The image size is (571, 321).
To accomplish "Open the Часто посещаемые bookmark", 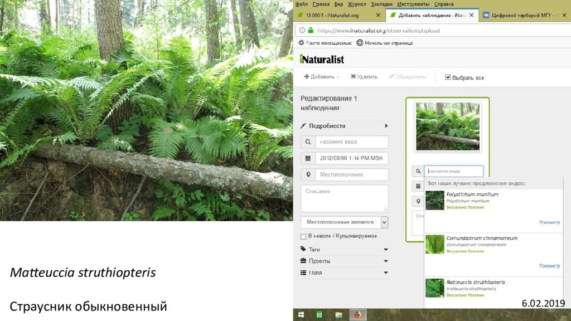I will [325, 42].
